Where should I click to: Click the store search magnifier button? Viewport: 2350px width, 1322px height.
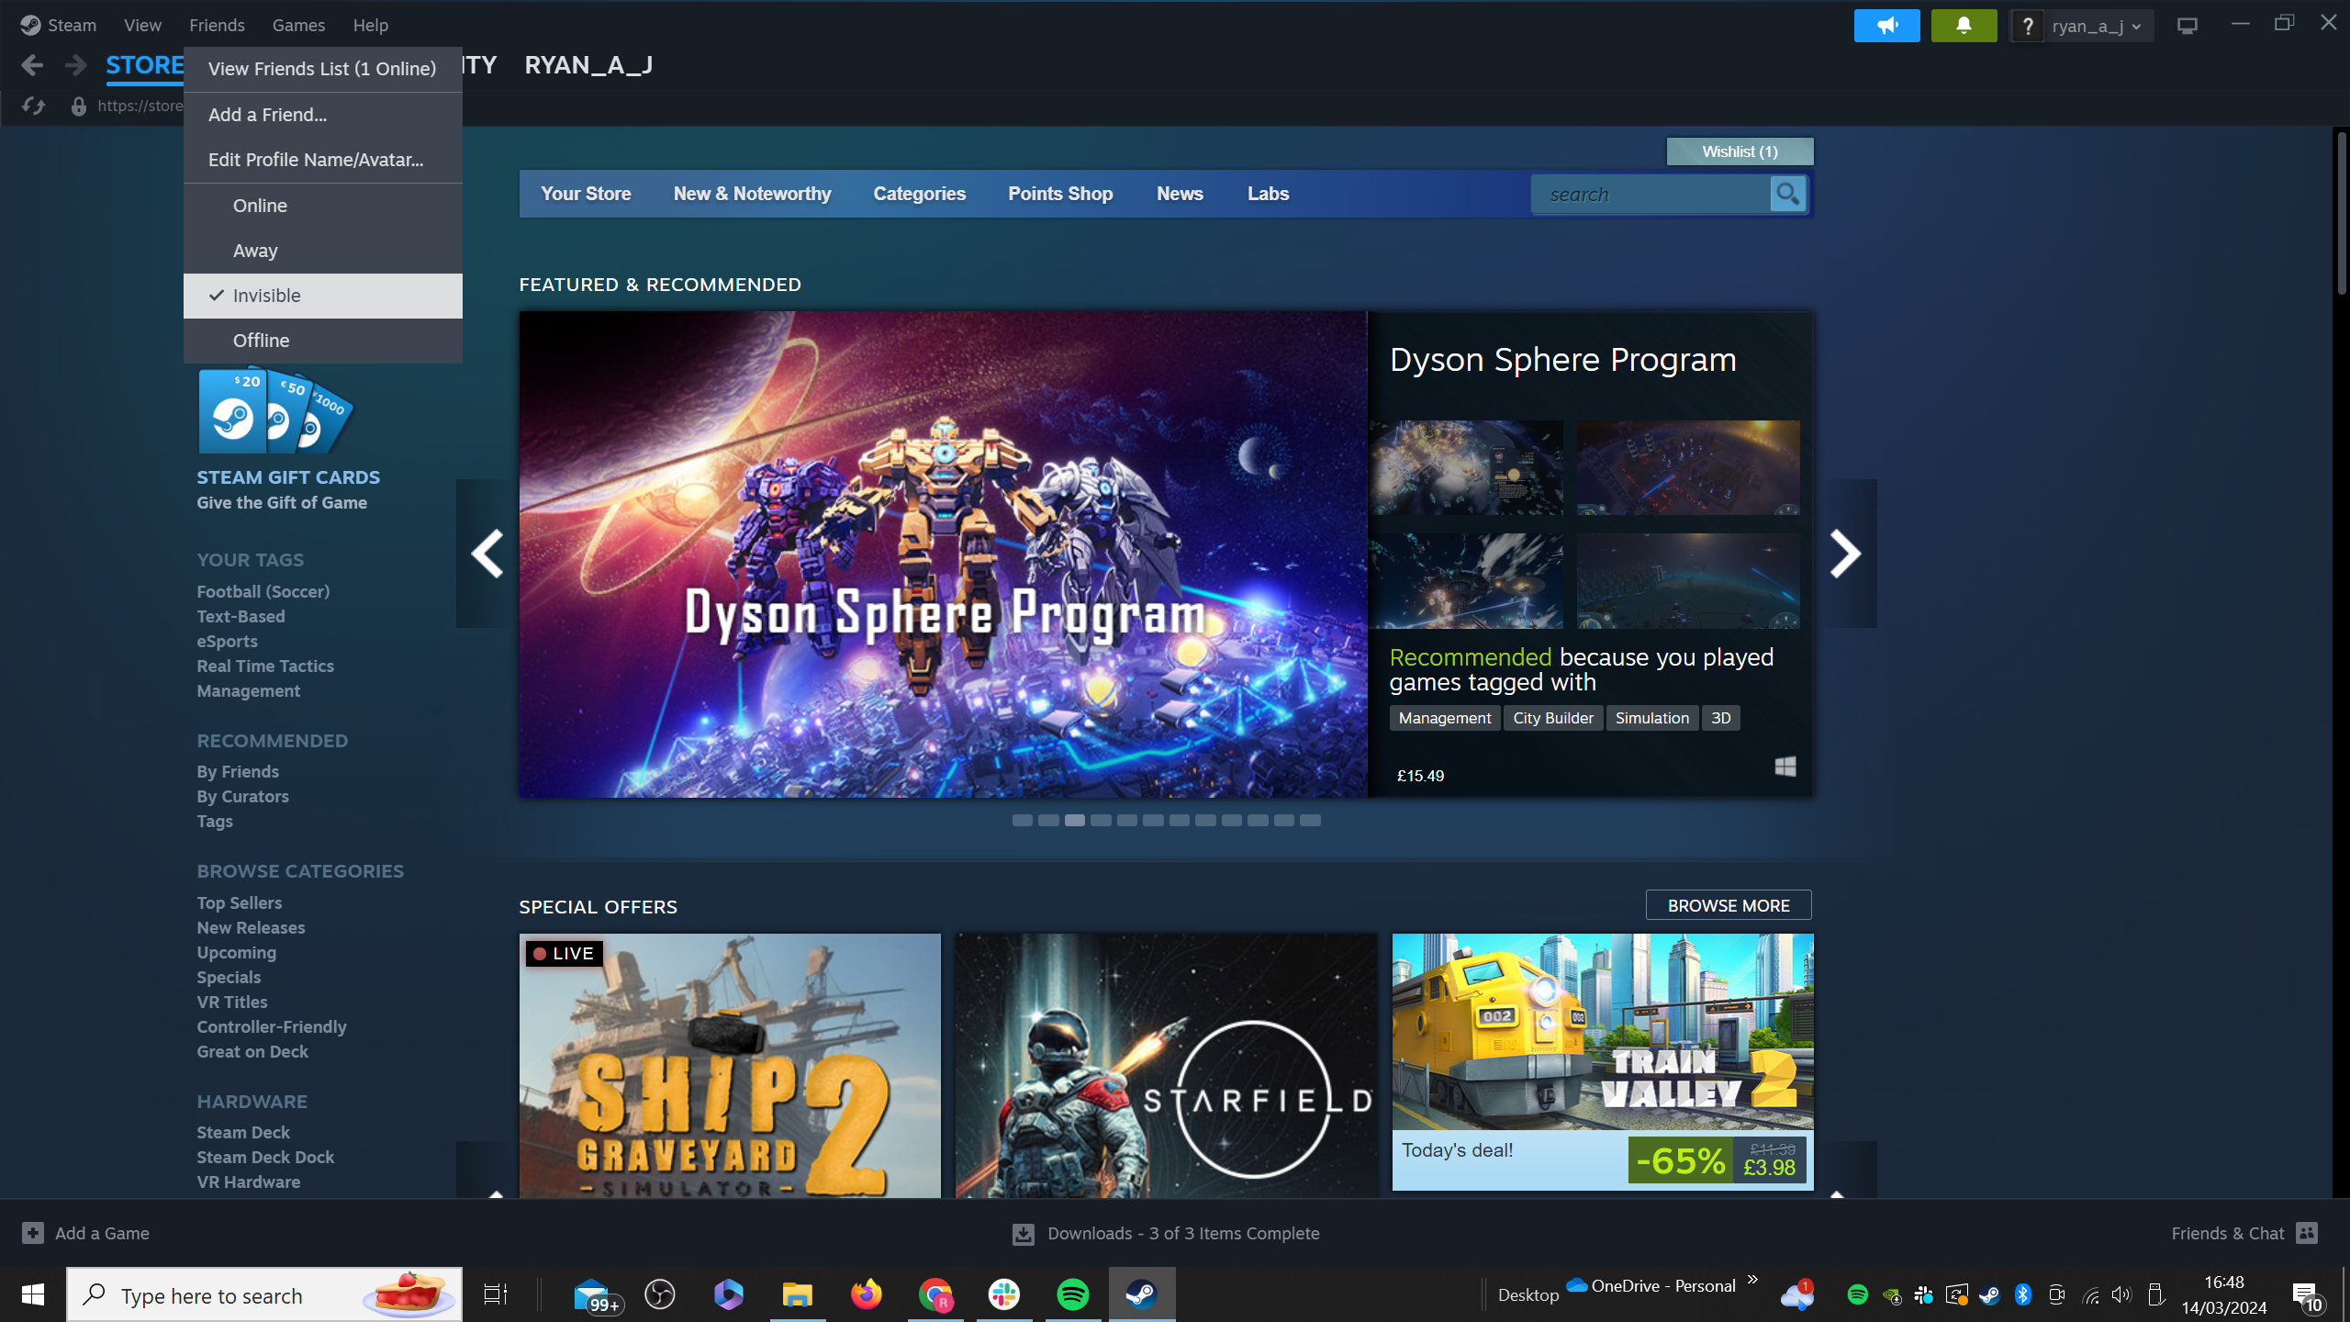click(x=1787, y=194)
